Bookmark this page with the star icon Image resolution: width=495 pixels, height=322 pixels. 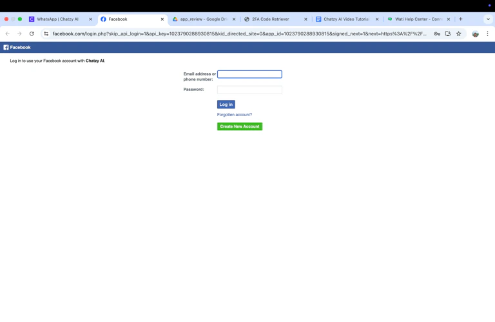tap(459, 34)
